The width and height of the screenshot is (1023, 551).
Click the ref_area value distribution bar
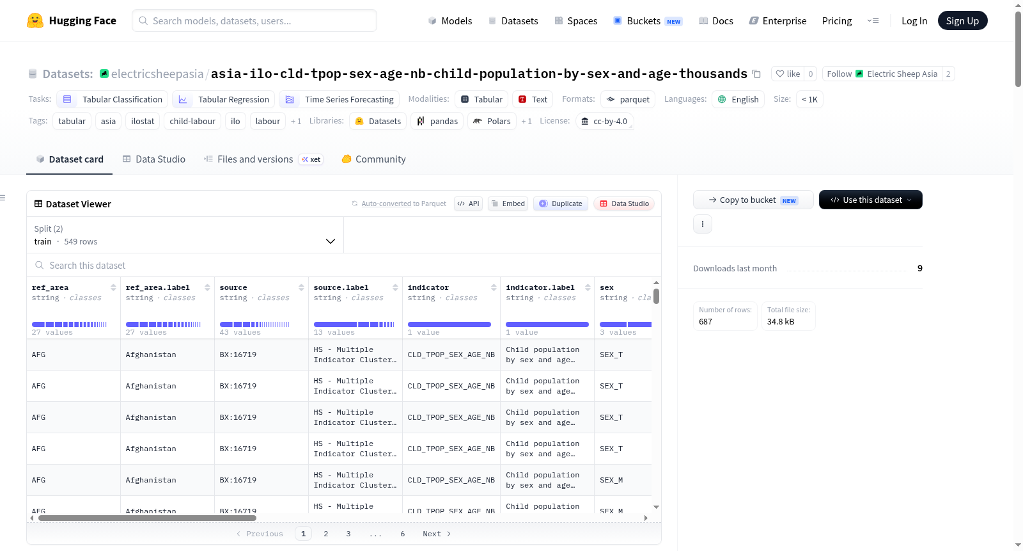tap(69, 324)
